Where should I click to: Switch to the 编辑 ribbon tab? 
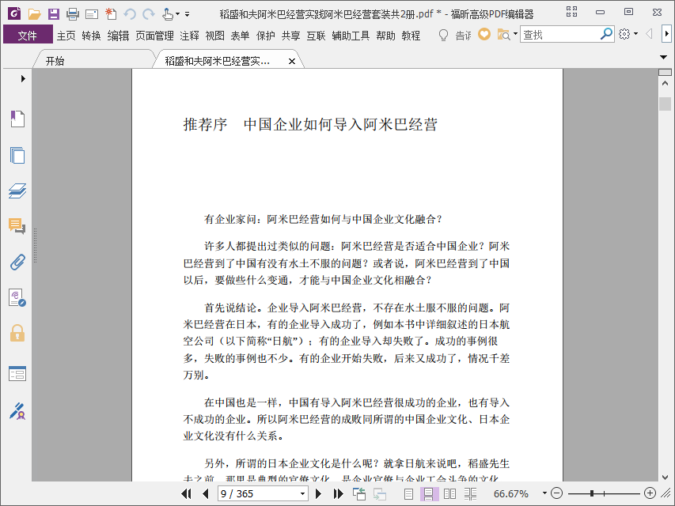[118, 36]
